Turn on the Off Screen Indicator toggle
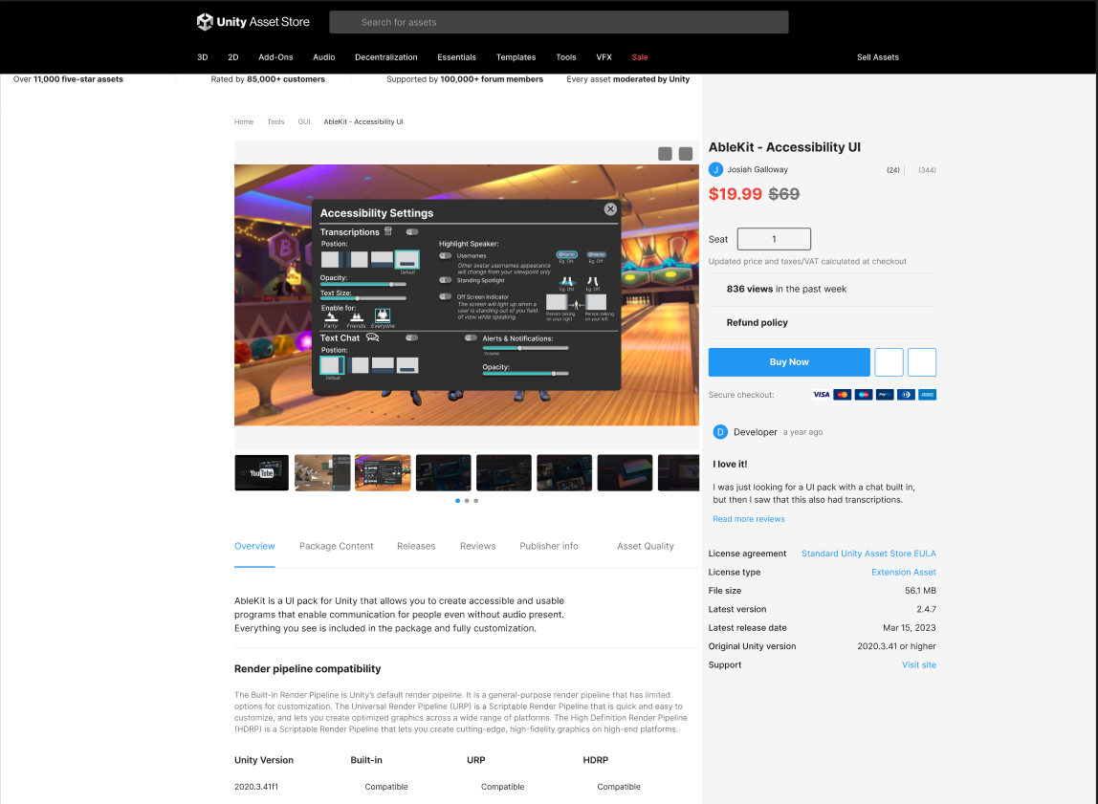 444,296
